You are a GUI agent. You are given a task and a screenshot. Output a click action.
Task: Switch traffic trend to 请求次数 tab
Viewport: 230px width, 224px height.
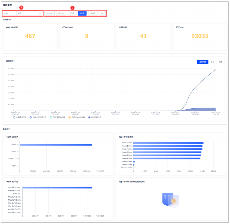tap(203, 62)
